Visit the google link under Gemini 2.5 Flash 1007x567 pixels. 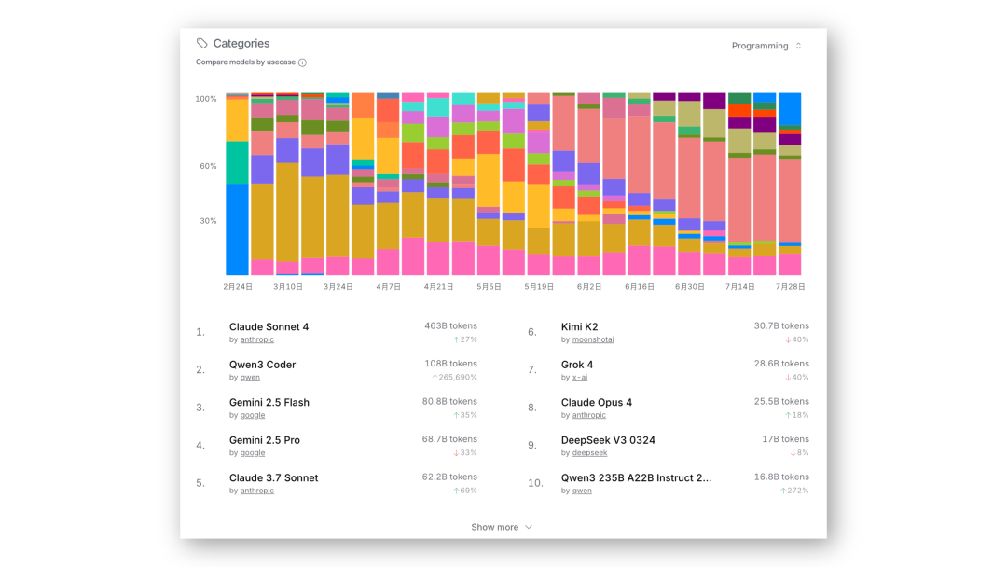click(x=253, y=415)
